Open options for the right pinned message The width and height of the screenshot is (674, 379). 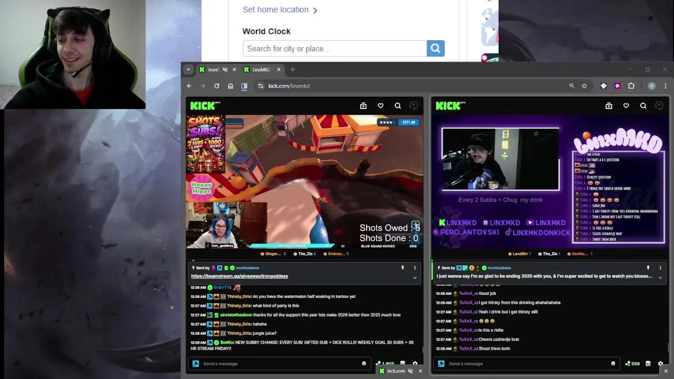click(x=660, y=268)
